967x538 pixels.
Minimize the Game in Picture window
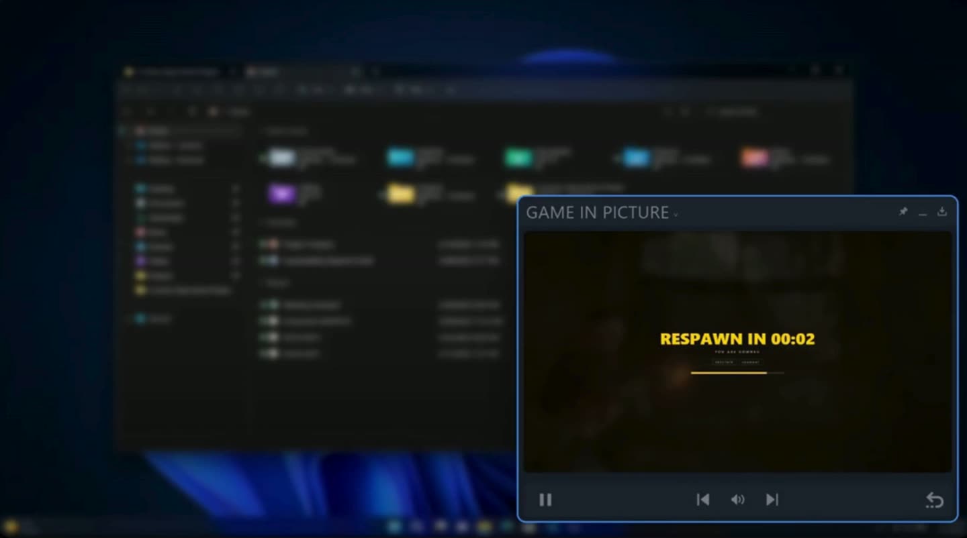923,213
